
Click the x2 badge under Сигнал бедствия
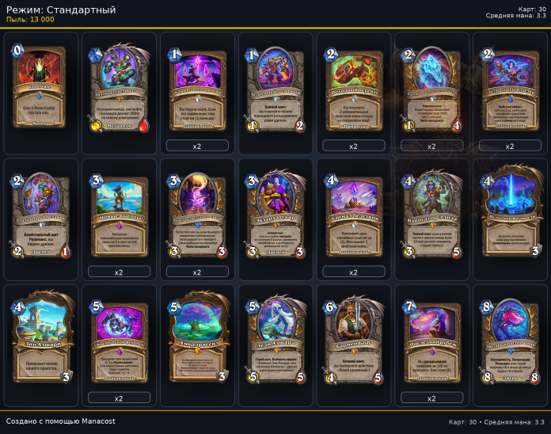pos(354,272)
